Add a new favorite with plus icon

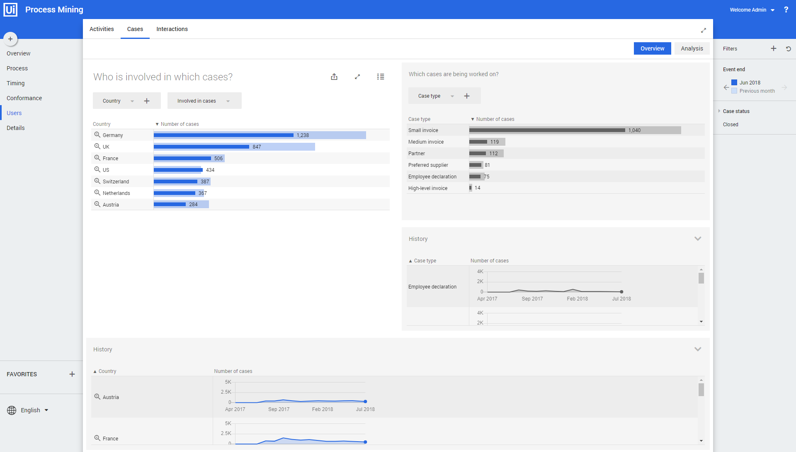pos(72,374)
